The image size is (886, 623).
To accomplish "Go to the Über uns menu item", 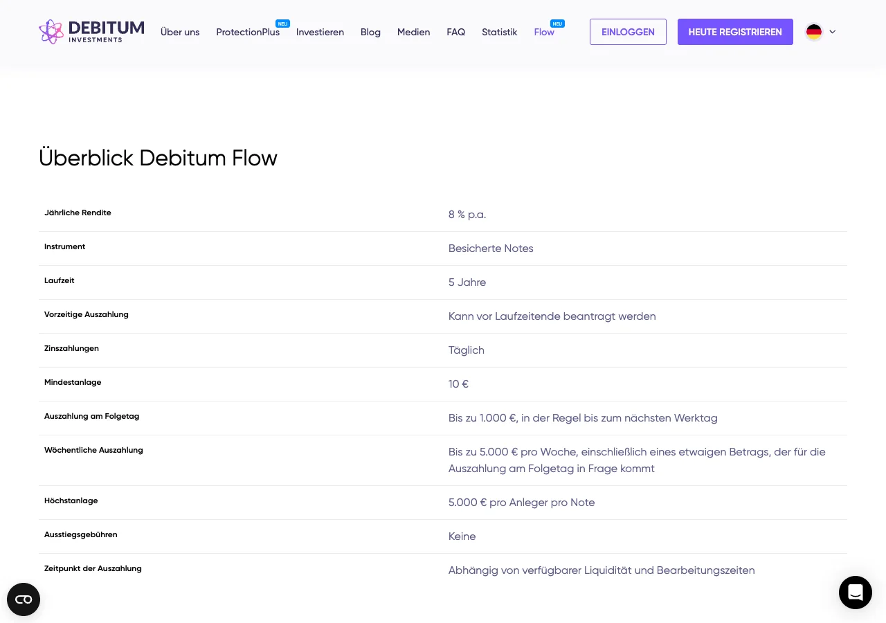I will coord(180,32).
